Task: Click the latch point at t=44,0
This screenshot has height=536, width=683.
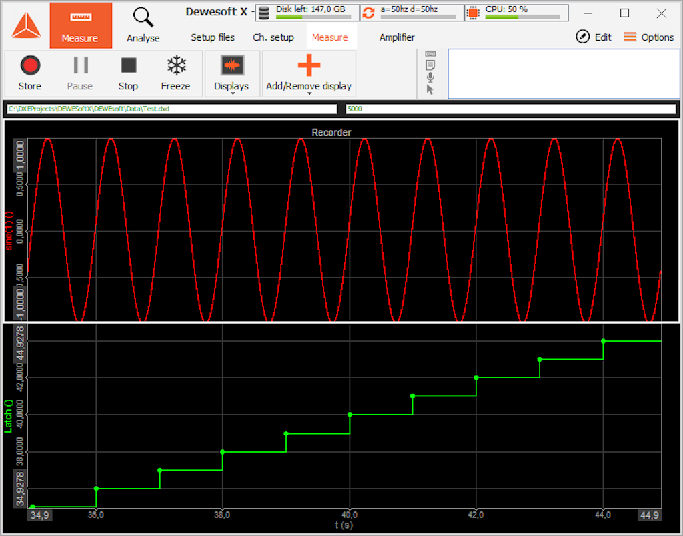Action: pyautogui.click(x=603, y=341)
